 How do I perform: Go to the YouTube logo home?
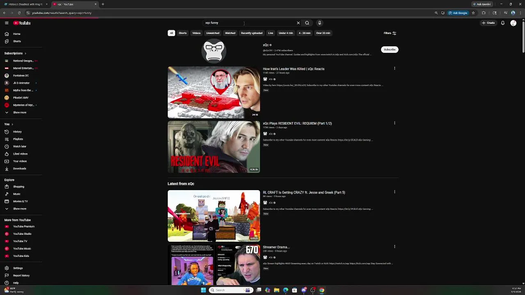[x=22, y=23]
